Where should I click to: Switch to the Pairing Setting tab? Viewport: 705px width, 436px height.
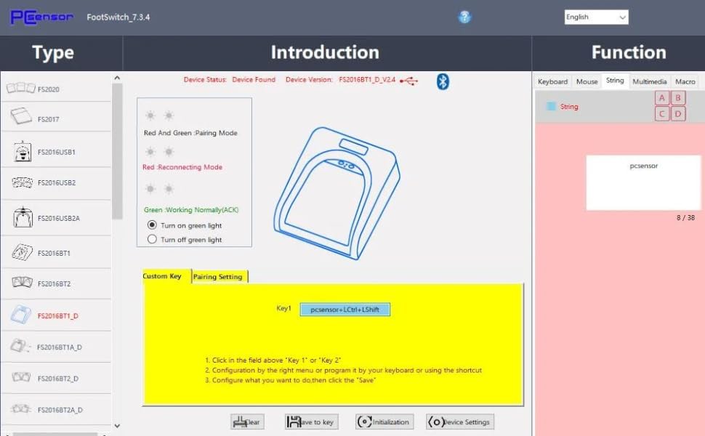(x=218, y=277)
